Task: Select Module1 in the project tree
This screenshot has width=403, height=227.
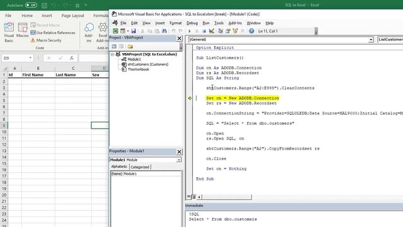Action: pyautogui.click(x=134, y=59)
